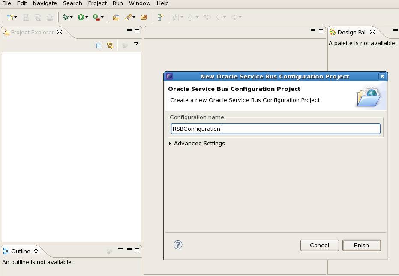Click the Cancel button
The width and height of the screenshot is (399, 276).
319,245
